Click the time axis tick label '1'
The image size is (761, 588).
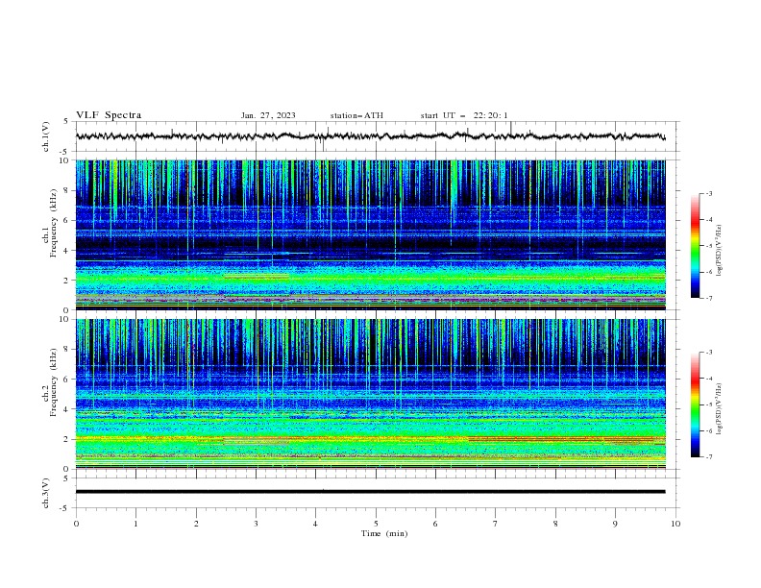tap(135, 524)
